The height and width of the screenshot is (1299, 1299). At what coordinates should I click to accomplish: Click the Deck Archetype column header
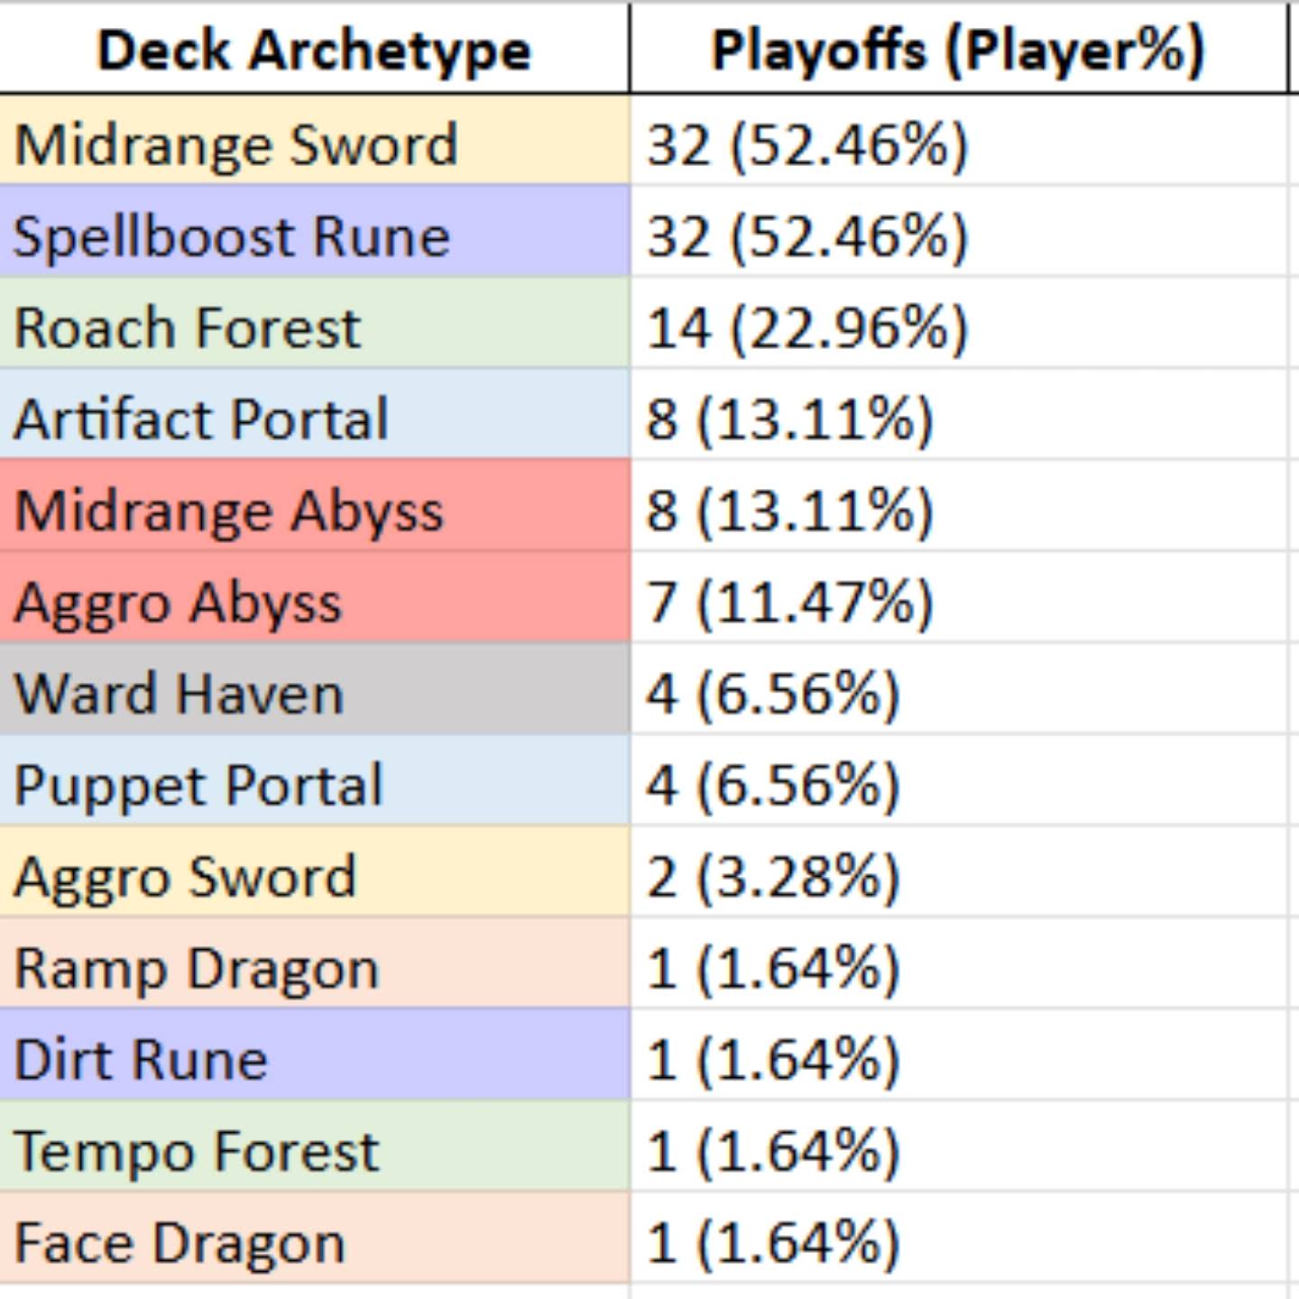coord(314,50)
